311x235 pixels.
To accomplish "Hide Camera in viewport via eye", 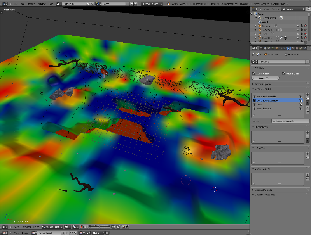I will click(x=298, y=26).
